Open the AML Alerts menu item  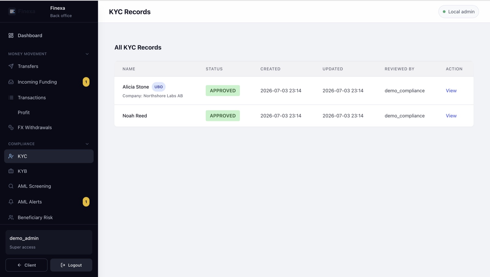[x=49, y=202]
